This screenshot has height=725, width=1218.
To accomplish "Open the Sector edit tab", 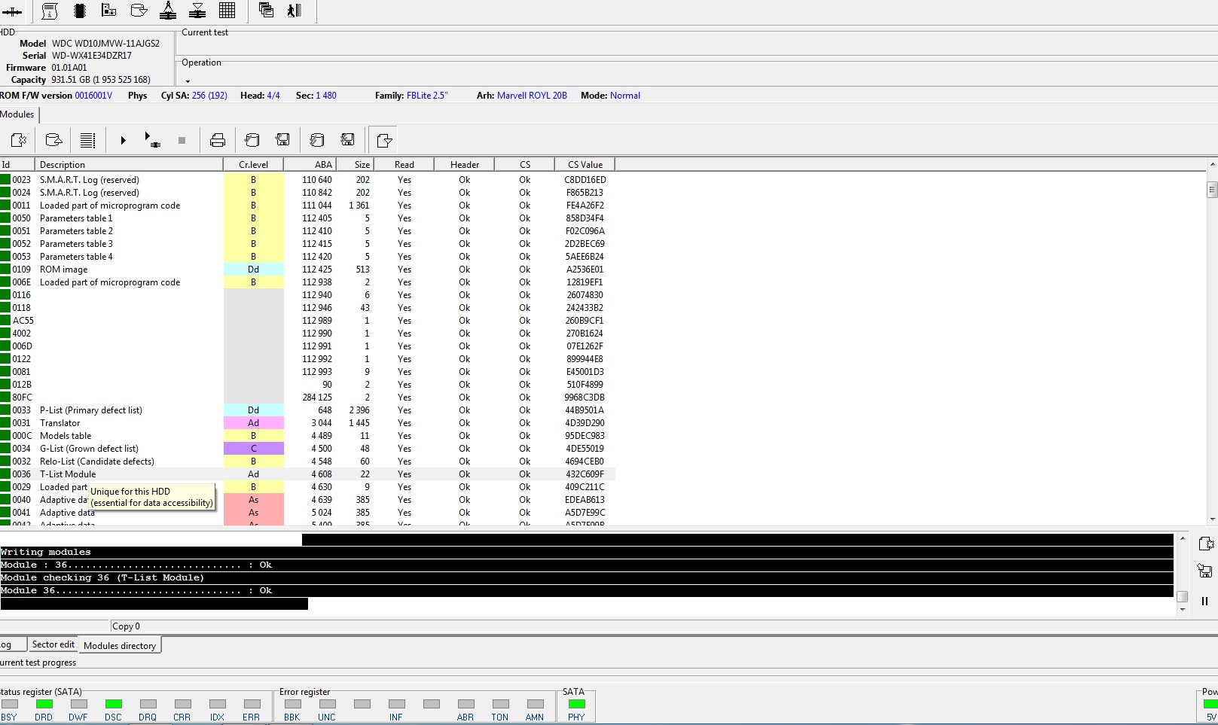I will coord(53,644).
